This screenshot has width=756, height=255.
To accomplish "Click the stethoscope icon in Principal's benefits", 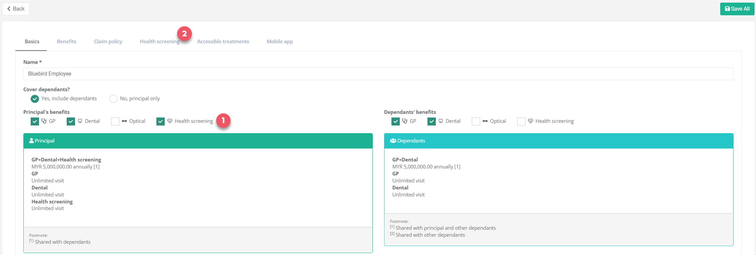I will [44, 121].
